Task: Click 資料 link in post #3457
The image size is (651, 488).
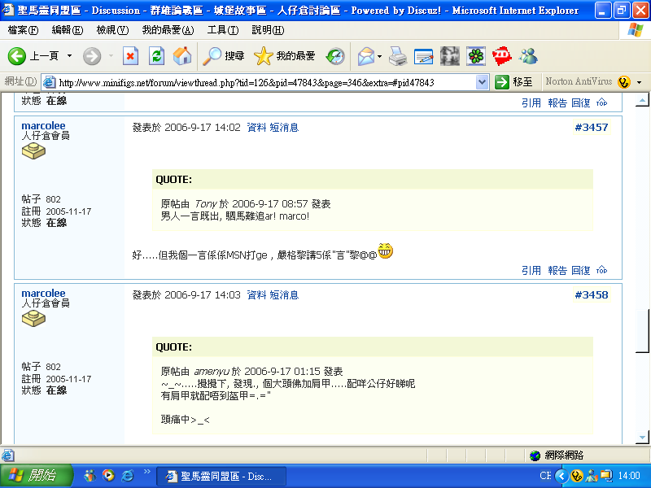Action: click(x=256, y=128)
